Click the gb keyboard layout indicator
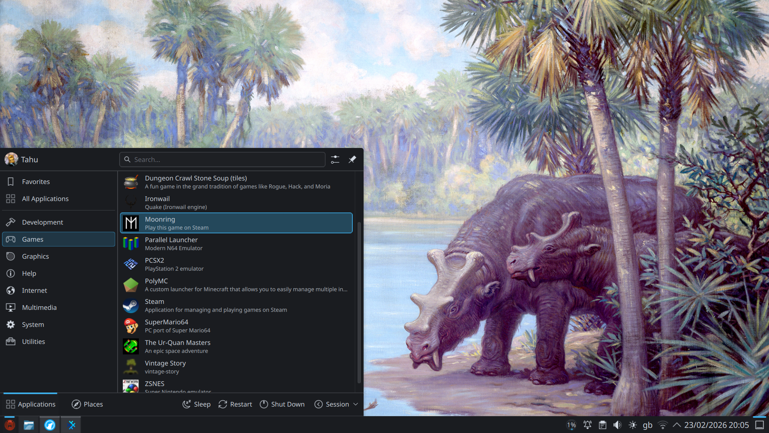Screen dimensions: 769x433 pyautogui.click(x=648, y=425)
